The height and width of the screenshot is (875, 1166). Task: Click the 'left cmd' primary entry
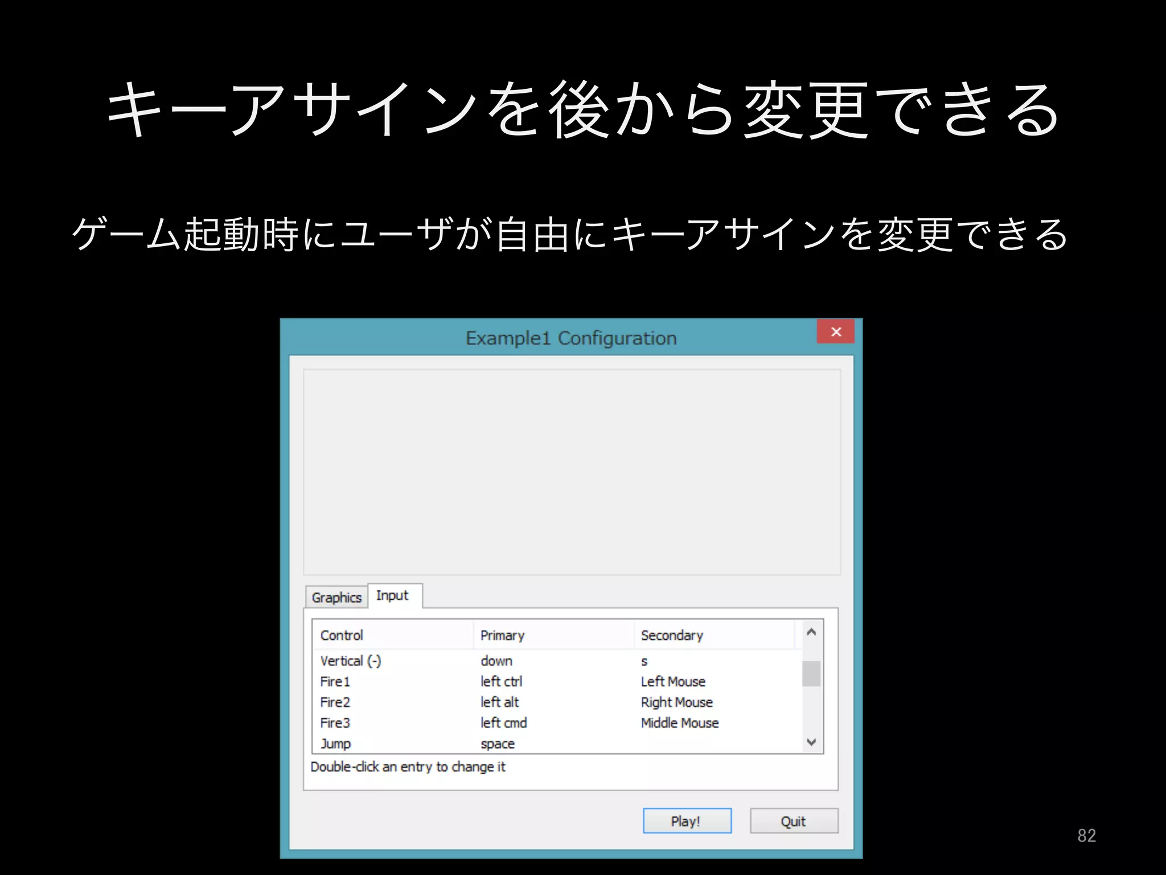tap(503, 722)
